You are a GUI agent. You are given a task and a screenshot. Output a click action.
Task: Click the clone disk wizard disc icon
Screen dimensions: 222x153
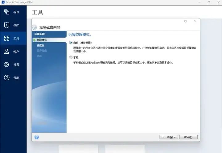point(35,27)
